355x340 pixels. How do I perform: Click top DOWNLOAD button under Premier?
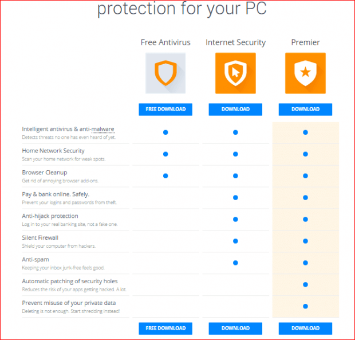[305, 110]
